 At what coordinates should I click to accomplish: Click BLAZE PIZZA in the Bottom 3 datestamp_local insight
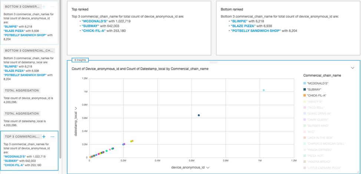click(14, 71)
